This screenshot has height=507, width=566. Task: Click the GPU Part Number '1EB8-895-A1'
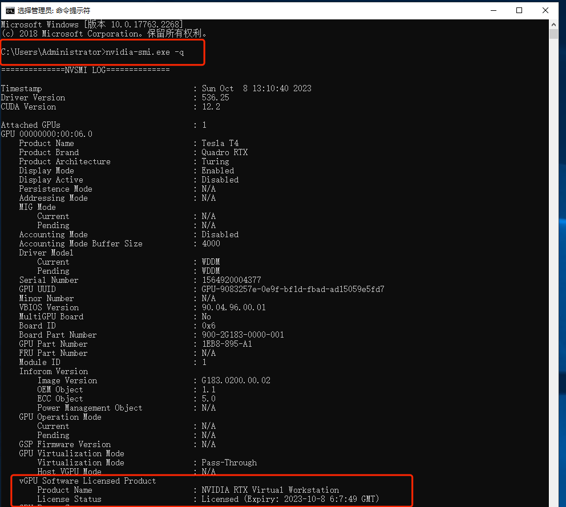point(227,344)
